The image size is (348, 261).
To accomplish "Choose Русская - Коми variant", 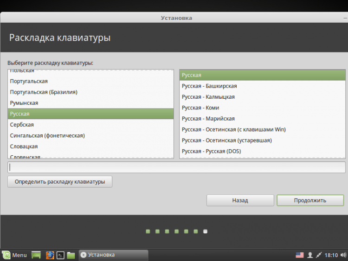I will tap(262, 108).
